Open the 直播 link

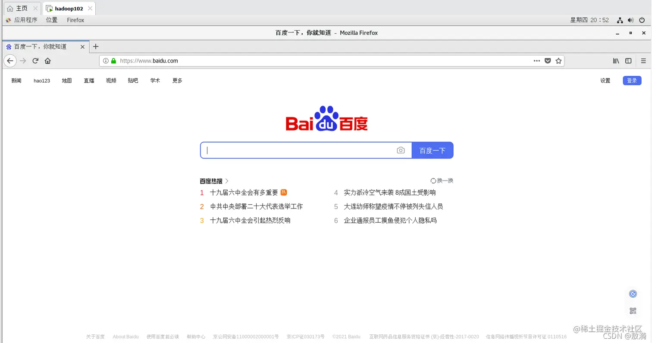89,81
